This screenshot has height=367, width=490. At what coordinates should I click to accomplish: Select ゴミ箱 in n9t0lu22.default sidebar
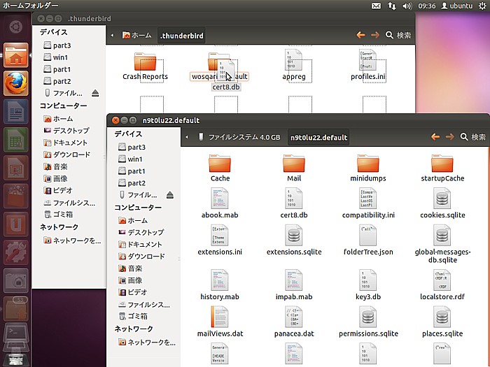(133, 316)
